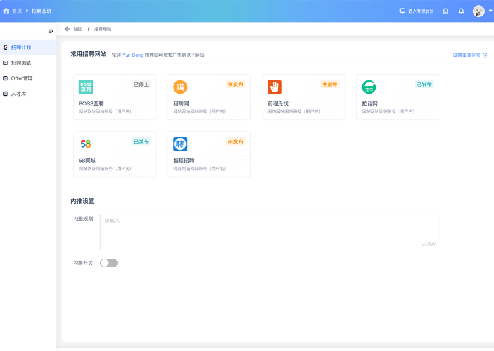Screen dimensions: 494x351
Task: Select the 猎聘网 orange logo
Action: tap(180, 87)
